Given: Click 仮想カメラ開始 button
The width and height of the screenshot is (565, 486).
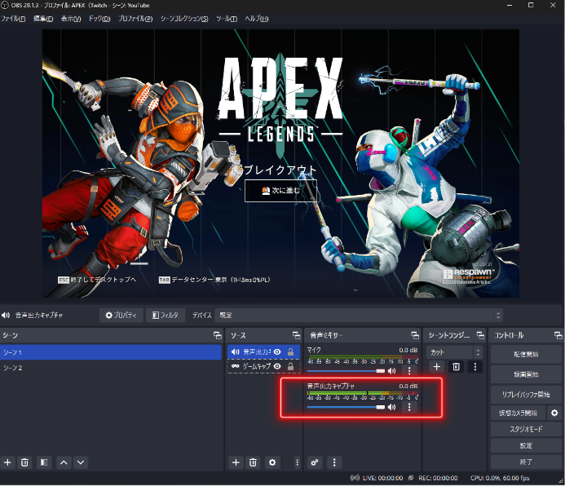Looking at the screenshot, I should [518, 413].
